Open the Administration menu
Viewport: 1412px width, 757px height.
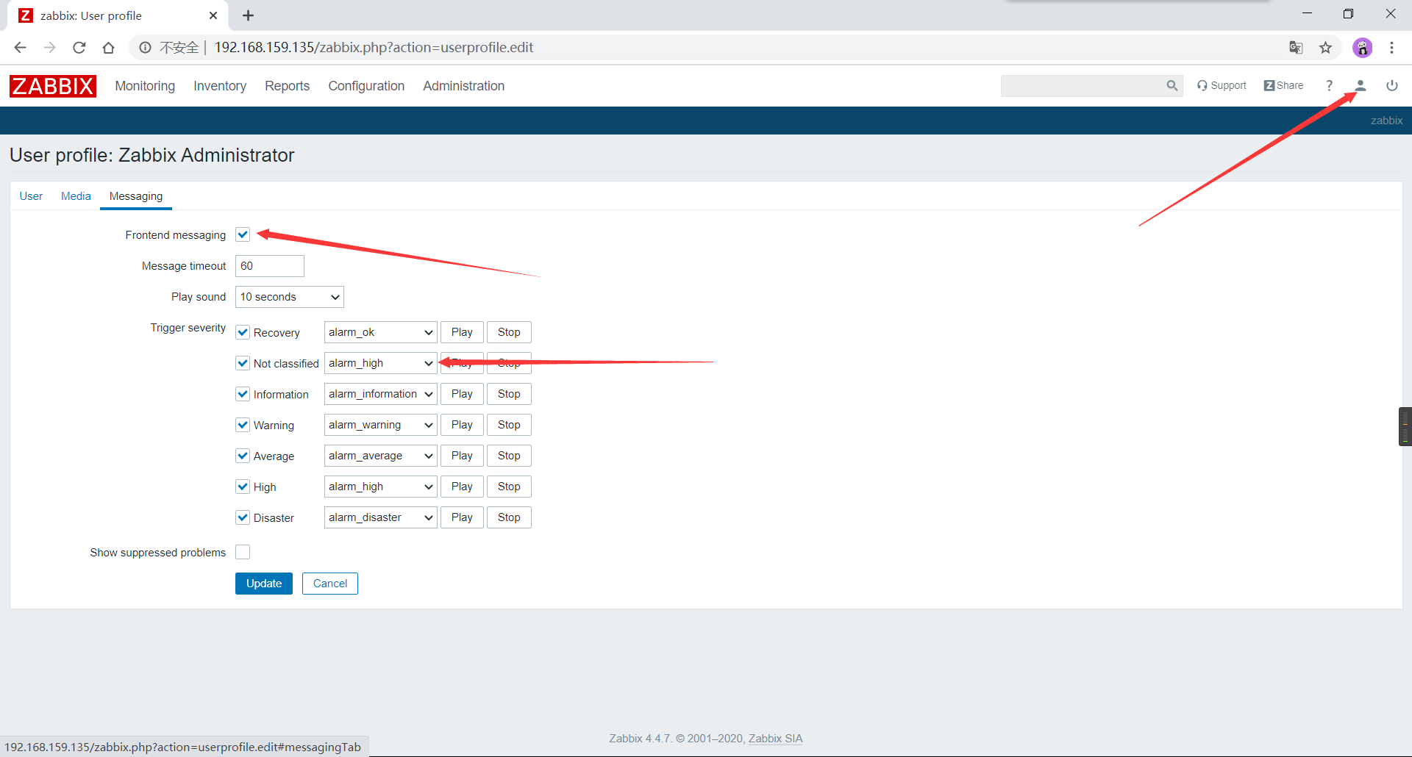pos(463,86)
